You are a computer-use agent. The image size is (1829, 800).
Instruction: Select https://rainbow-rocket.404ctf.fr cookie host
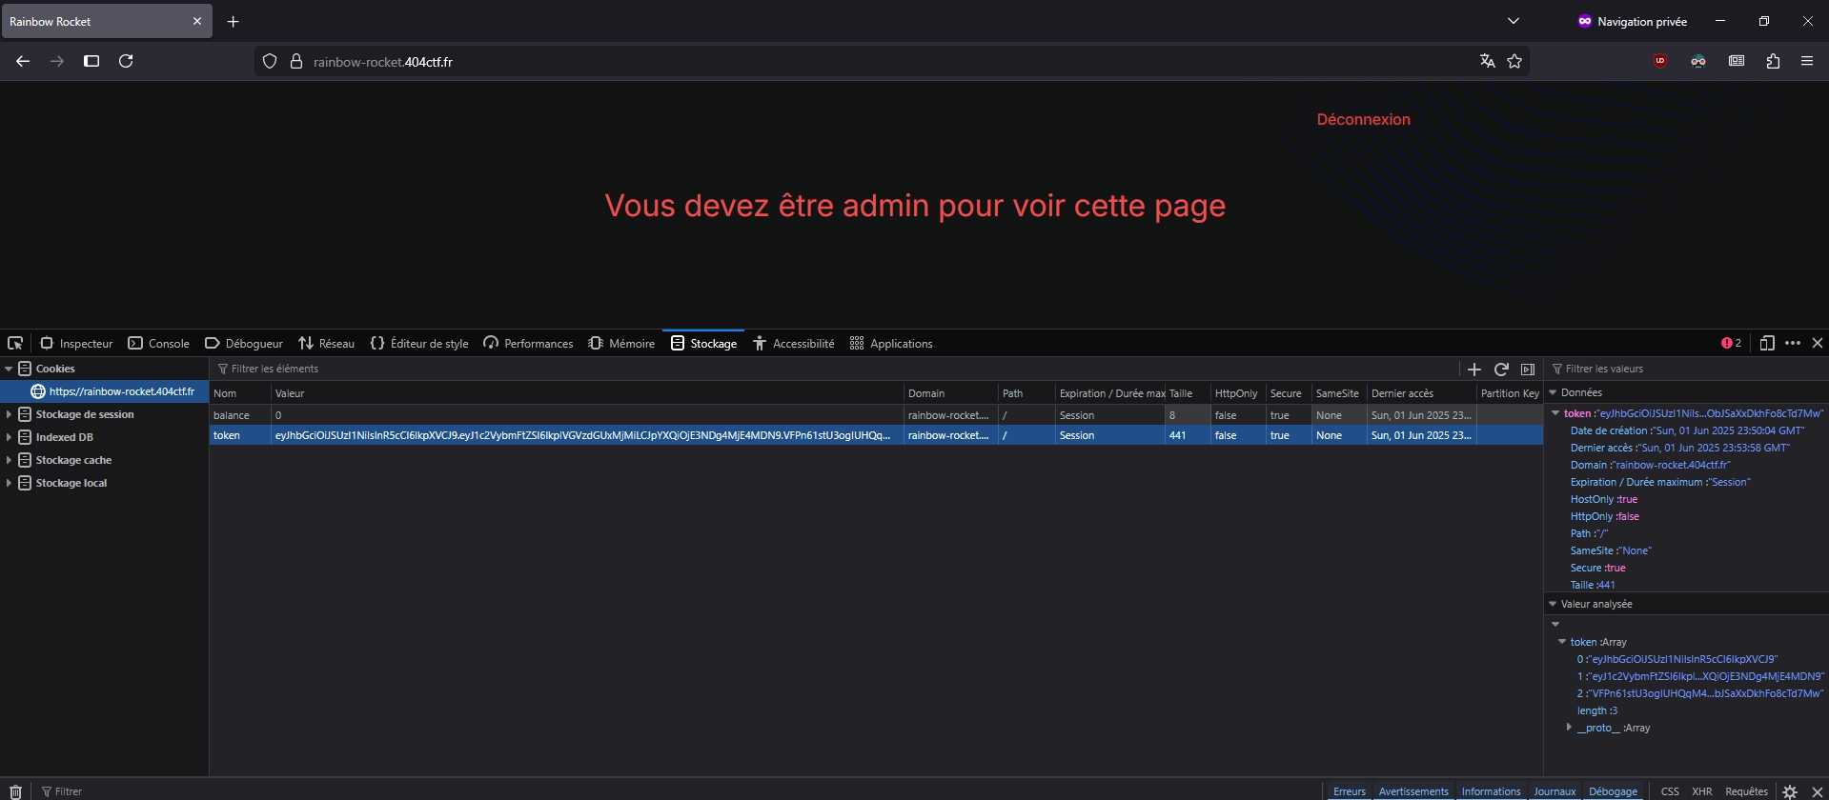pyautogui.click(x=104, y=391)
